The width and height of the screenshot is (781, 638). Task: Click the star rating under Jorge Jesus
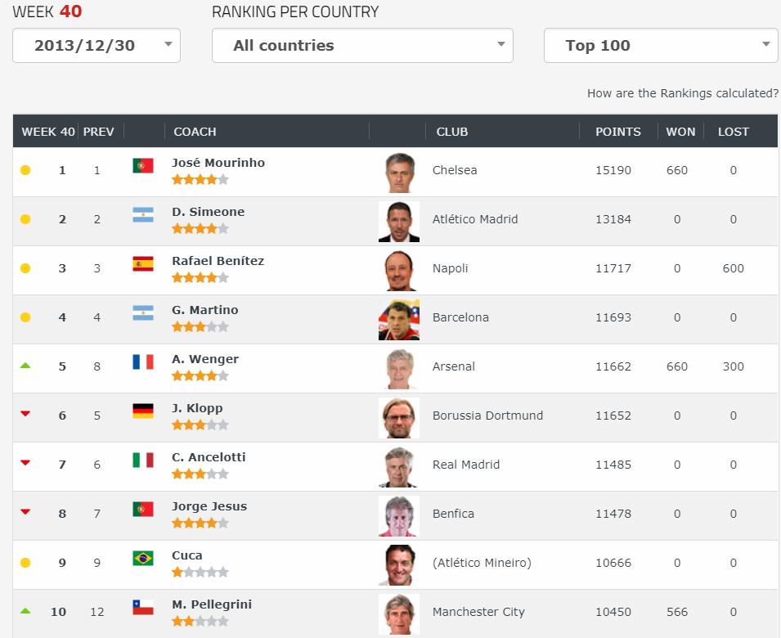coord(200,523)
